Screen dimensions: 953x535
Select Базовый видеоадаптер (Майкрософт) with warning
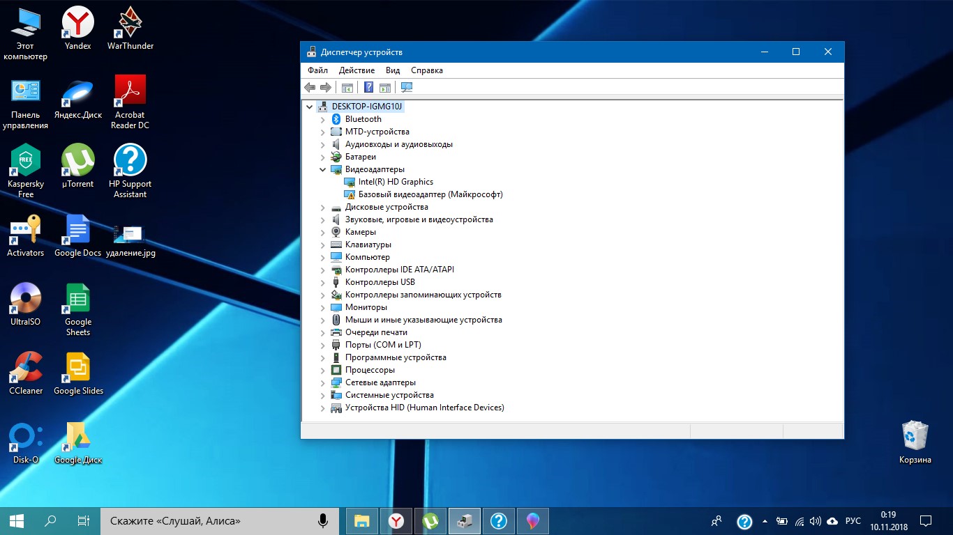[x=430, y=194]
